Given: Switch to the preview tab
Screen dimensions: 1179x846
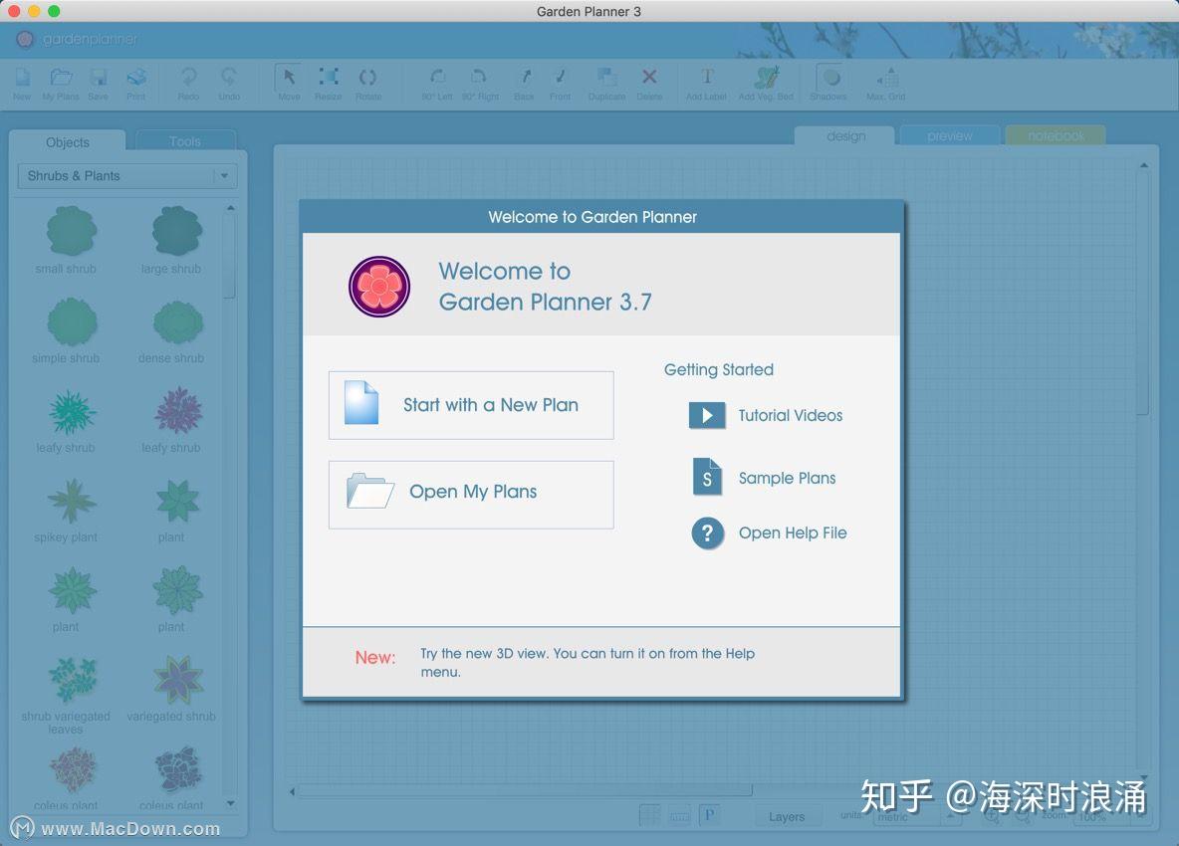Looking at the screenshot, I should point(948,134).
